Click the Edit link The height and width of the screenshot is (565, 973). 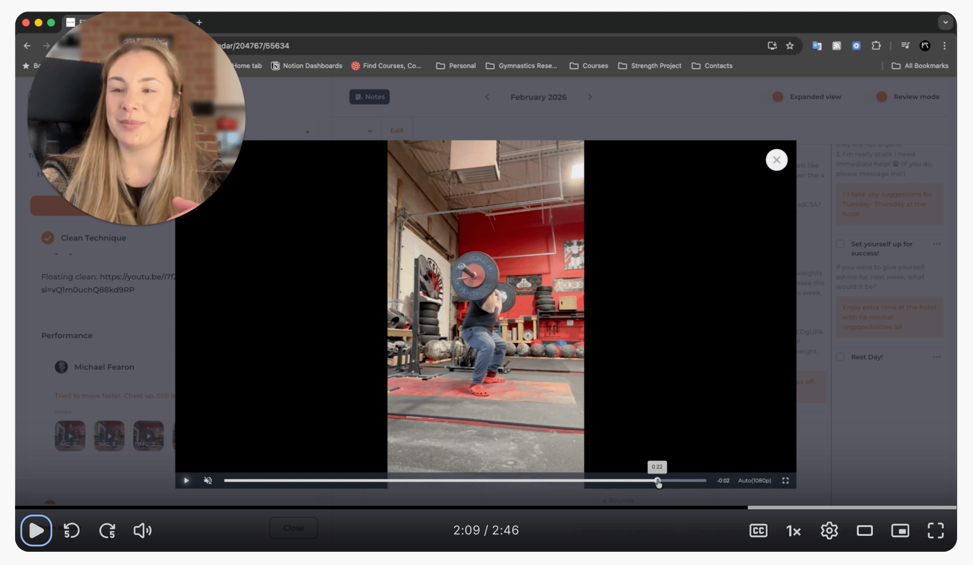pyautogui.click(x=396, y=130)
